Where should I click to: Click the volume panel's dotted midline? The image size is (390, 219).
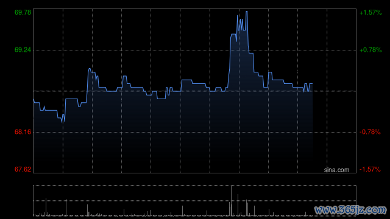(x=194, y=201)
